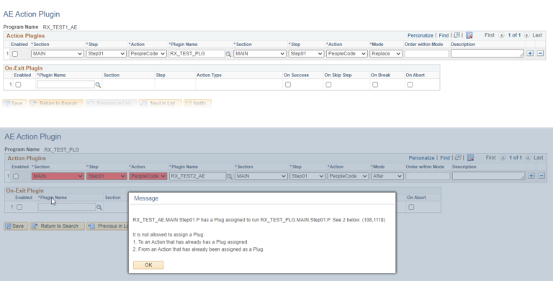This screenshot has height=281, width=553.
Task: Click OK in the Message dialog
Action: (148, 264)
